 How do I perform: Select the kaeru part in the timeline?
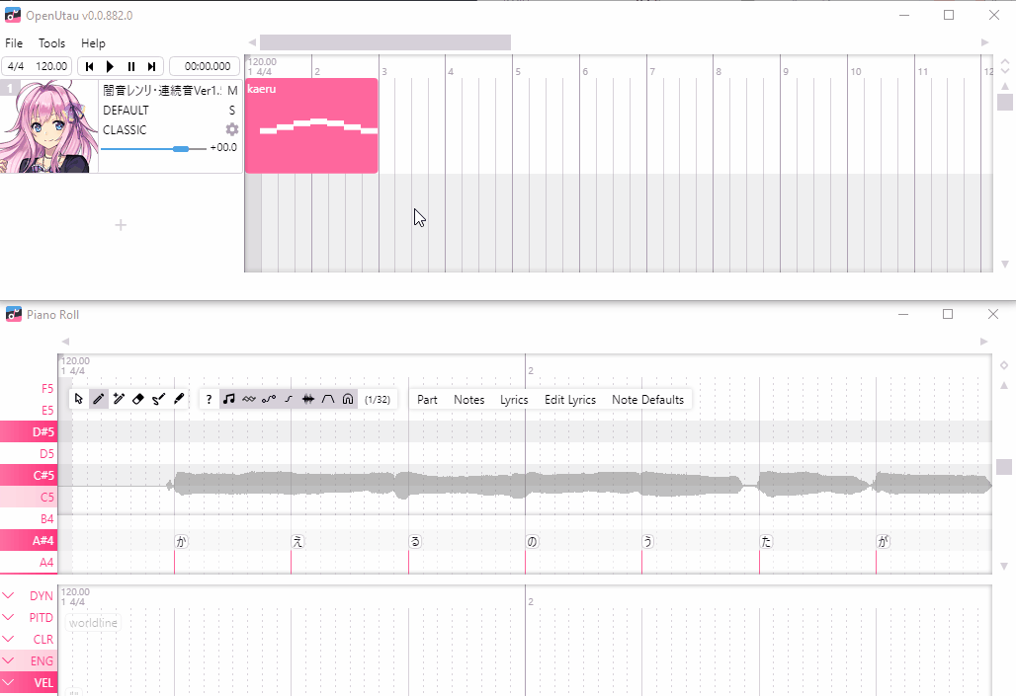311,125
